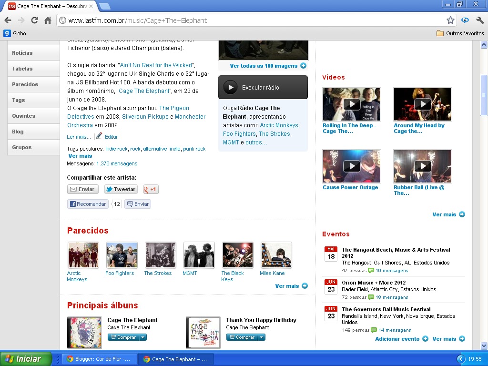Viewport: 488px width, 366px height.
Task: Open the Parecidos sidebar tab
Action: click(x=34, y=84)
